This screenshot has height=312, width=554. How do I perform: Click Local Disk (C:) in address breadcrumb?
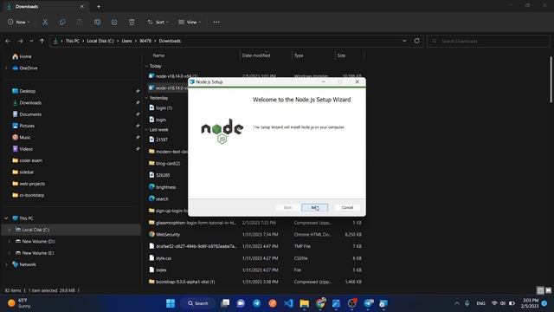100,41
